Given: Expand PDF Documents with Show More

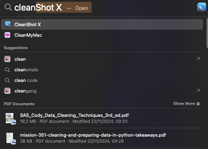Looking at the screenshot, I should pyautogui.click(x=186, y=103).
